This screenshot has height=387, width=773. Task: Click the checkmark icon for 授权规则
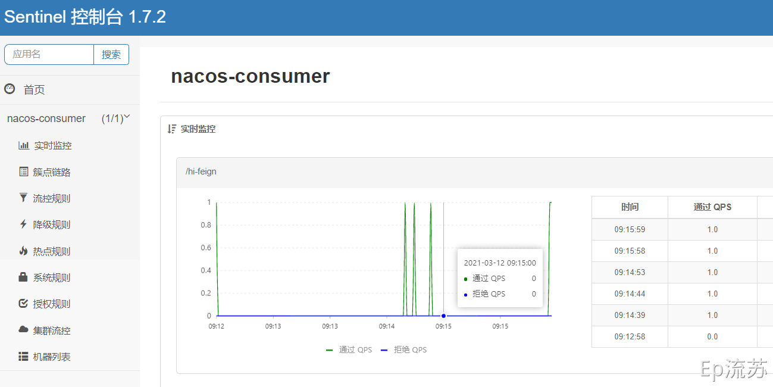(24, 303)
